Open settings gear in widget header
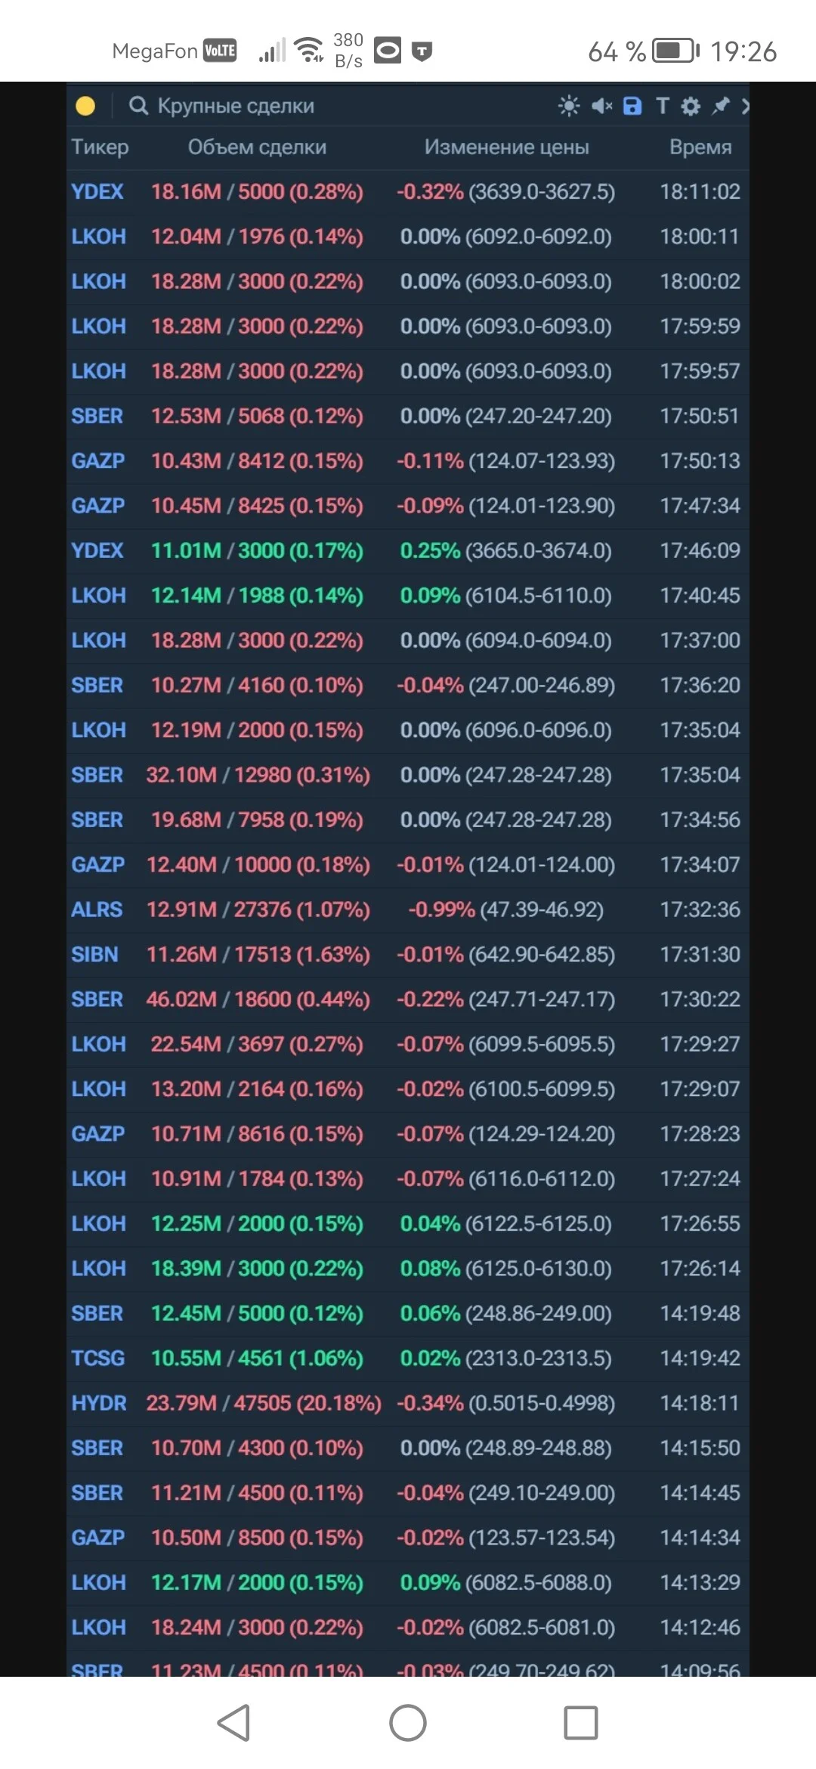This screenshot has width=816, height=1769. point(691,106)
